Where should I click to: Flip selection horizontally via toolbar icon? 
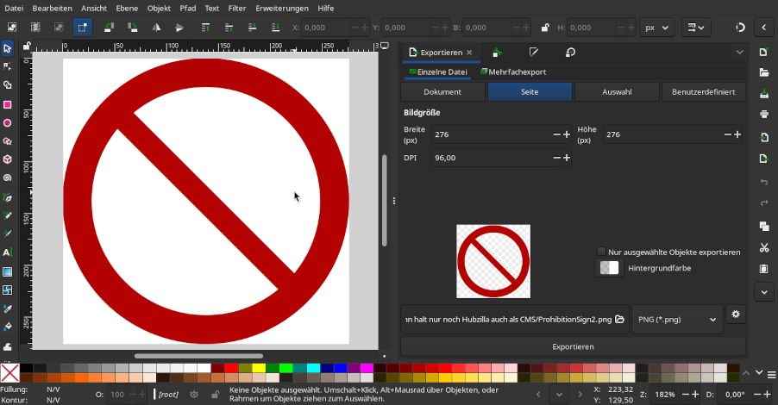[x=156, y=28]
